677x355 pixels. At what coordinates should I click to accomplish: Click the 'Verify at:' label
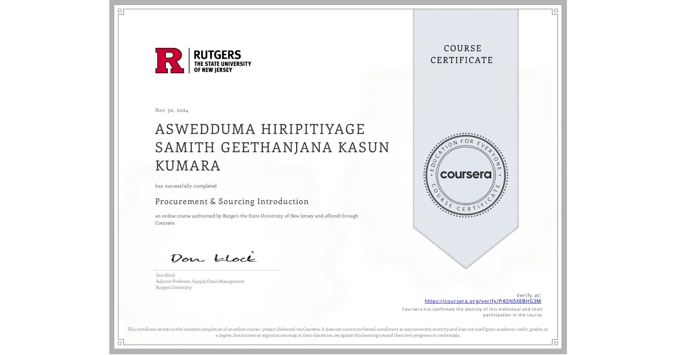[529, 295]
